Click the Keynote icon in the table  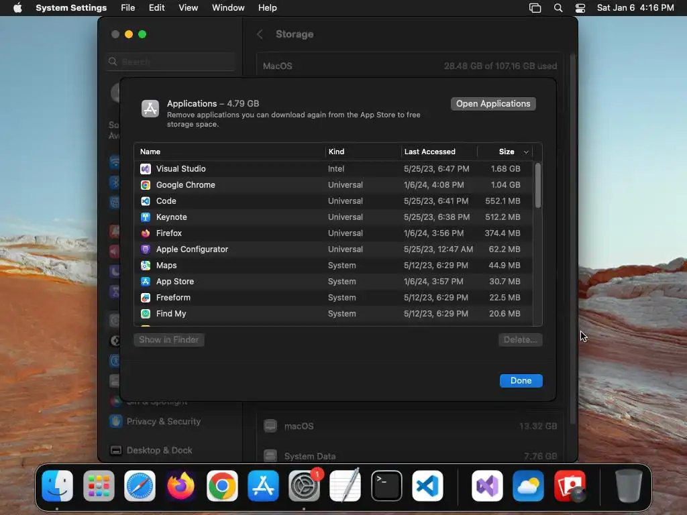(146, 217)
